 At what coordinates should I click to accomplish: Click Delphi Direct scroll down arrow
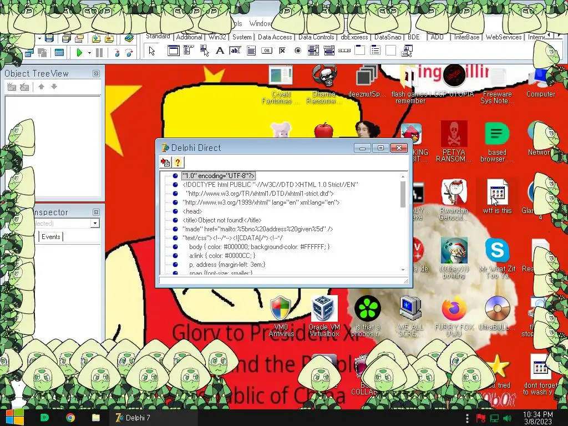pos(403,270)
